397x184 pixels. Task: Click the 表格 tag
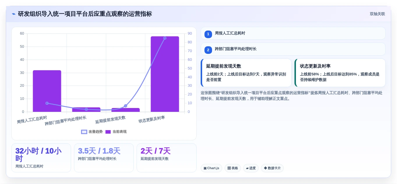coord(232,168)
